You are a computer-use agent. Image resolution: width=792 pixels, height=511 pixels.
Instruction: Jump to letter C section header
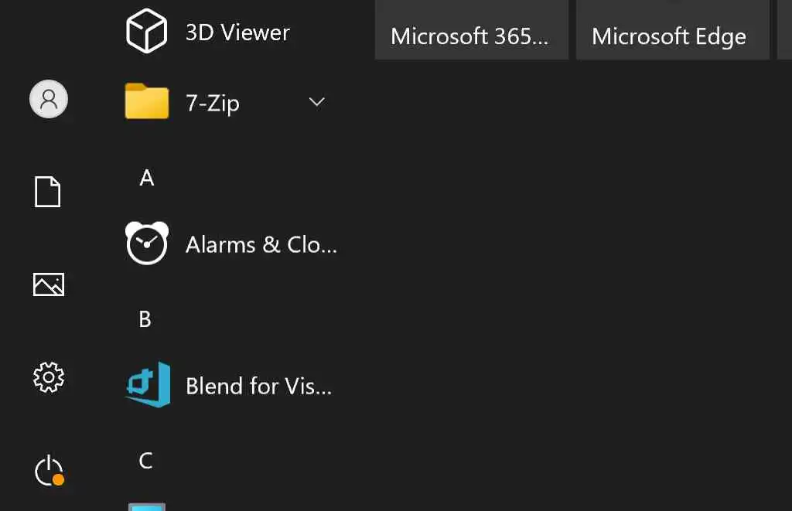point(145,461)
